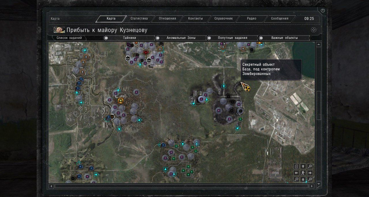Switch to the Статистика tab
The image size is (369, 197).
[x=139, y=18]
